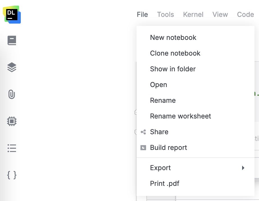Image resolution: width=259 pixels, height=201 pixels.
Task: Open attachments panel via paperclip icon
Action: tap(12, 94)
